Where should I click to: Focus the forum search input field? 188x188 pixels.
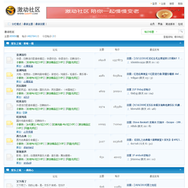[x=168, y=32]
